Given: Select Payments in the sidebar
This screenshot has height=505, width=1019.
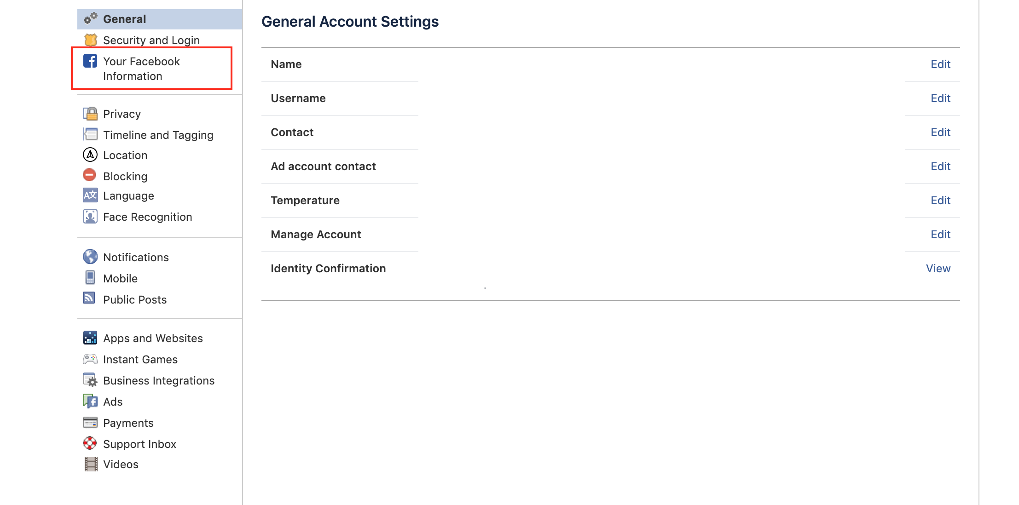Looking at the screenshot, I should click(x=128, y=423).
